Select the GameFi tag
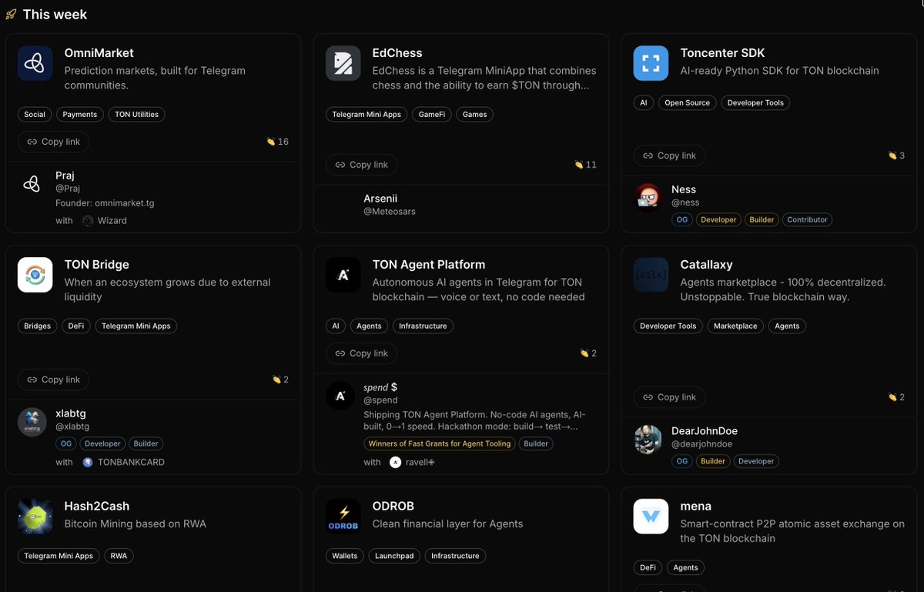This screenshot has height=592, width=924. pyautogui.click(x=432, y=115)
